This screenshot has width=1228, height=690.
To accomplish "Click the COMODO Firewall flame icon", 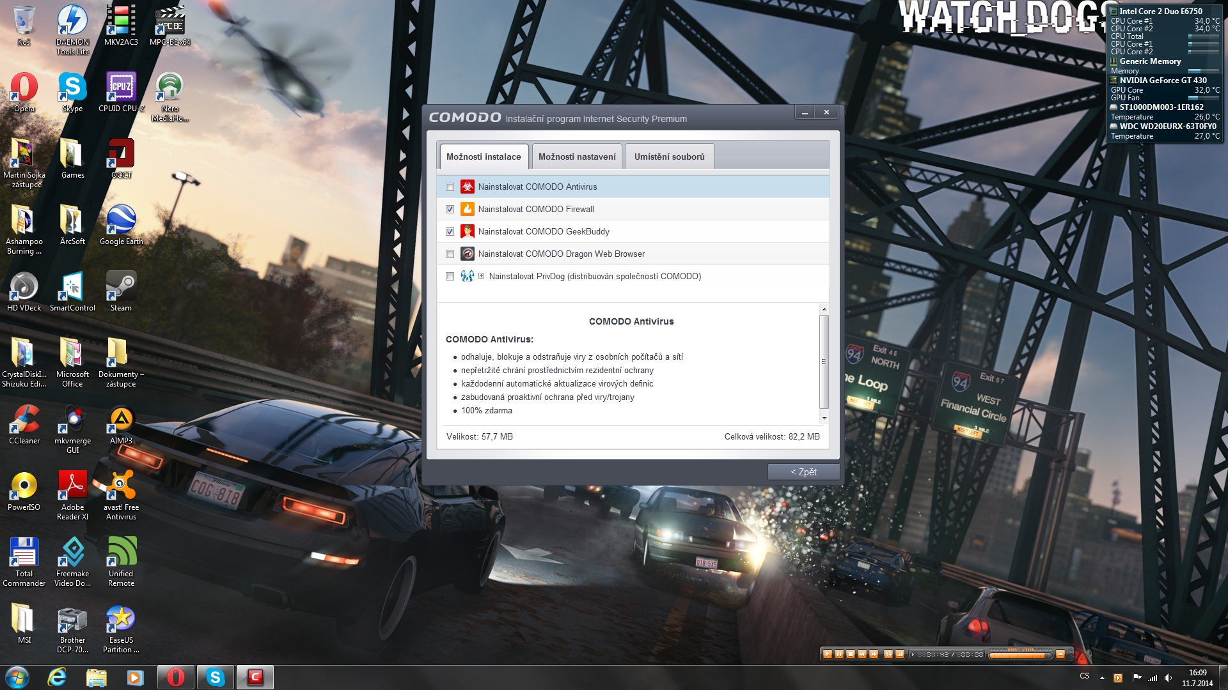I will [468, 210].
